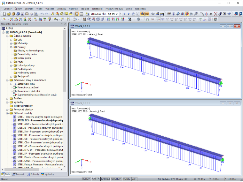The height and width of the screenshot is (182, 243).
Task: Toggle DXF in status bar
Action: [134, 179]
